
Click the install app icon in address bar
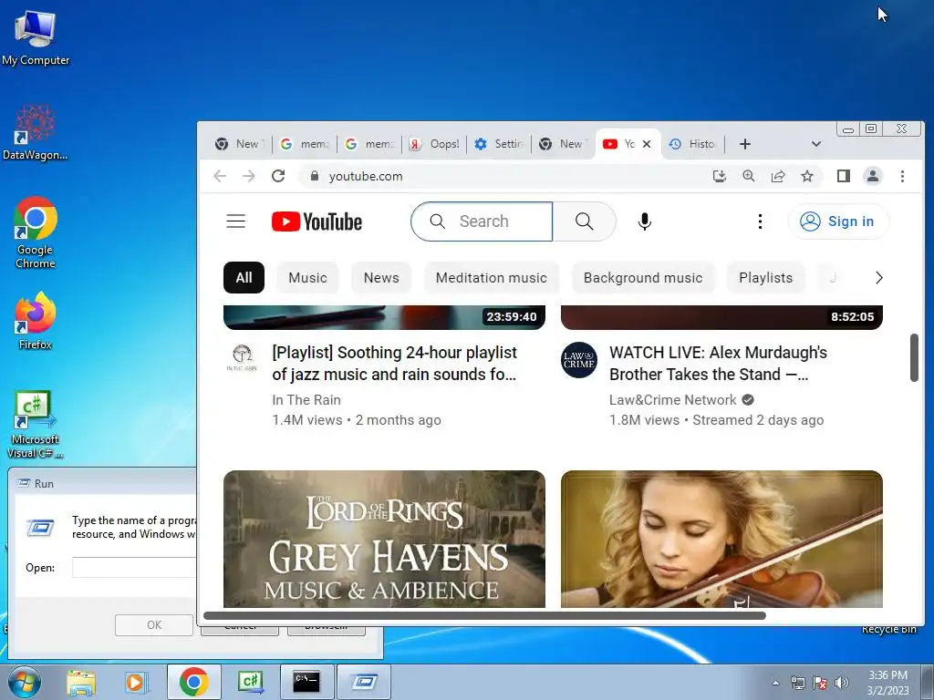(x=720, y=176)
